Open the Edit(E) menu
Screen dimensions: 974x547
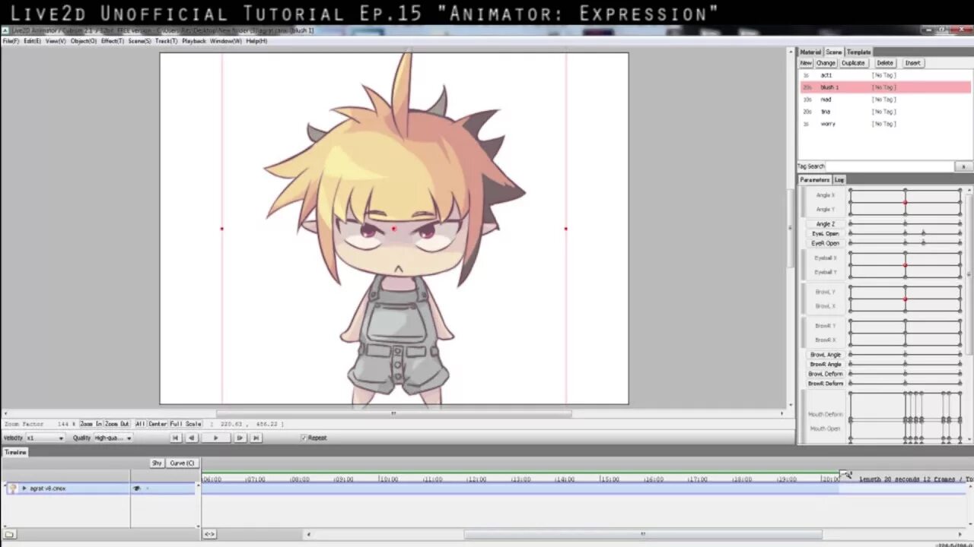pos(32,41)
